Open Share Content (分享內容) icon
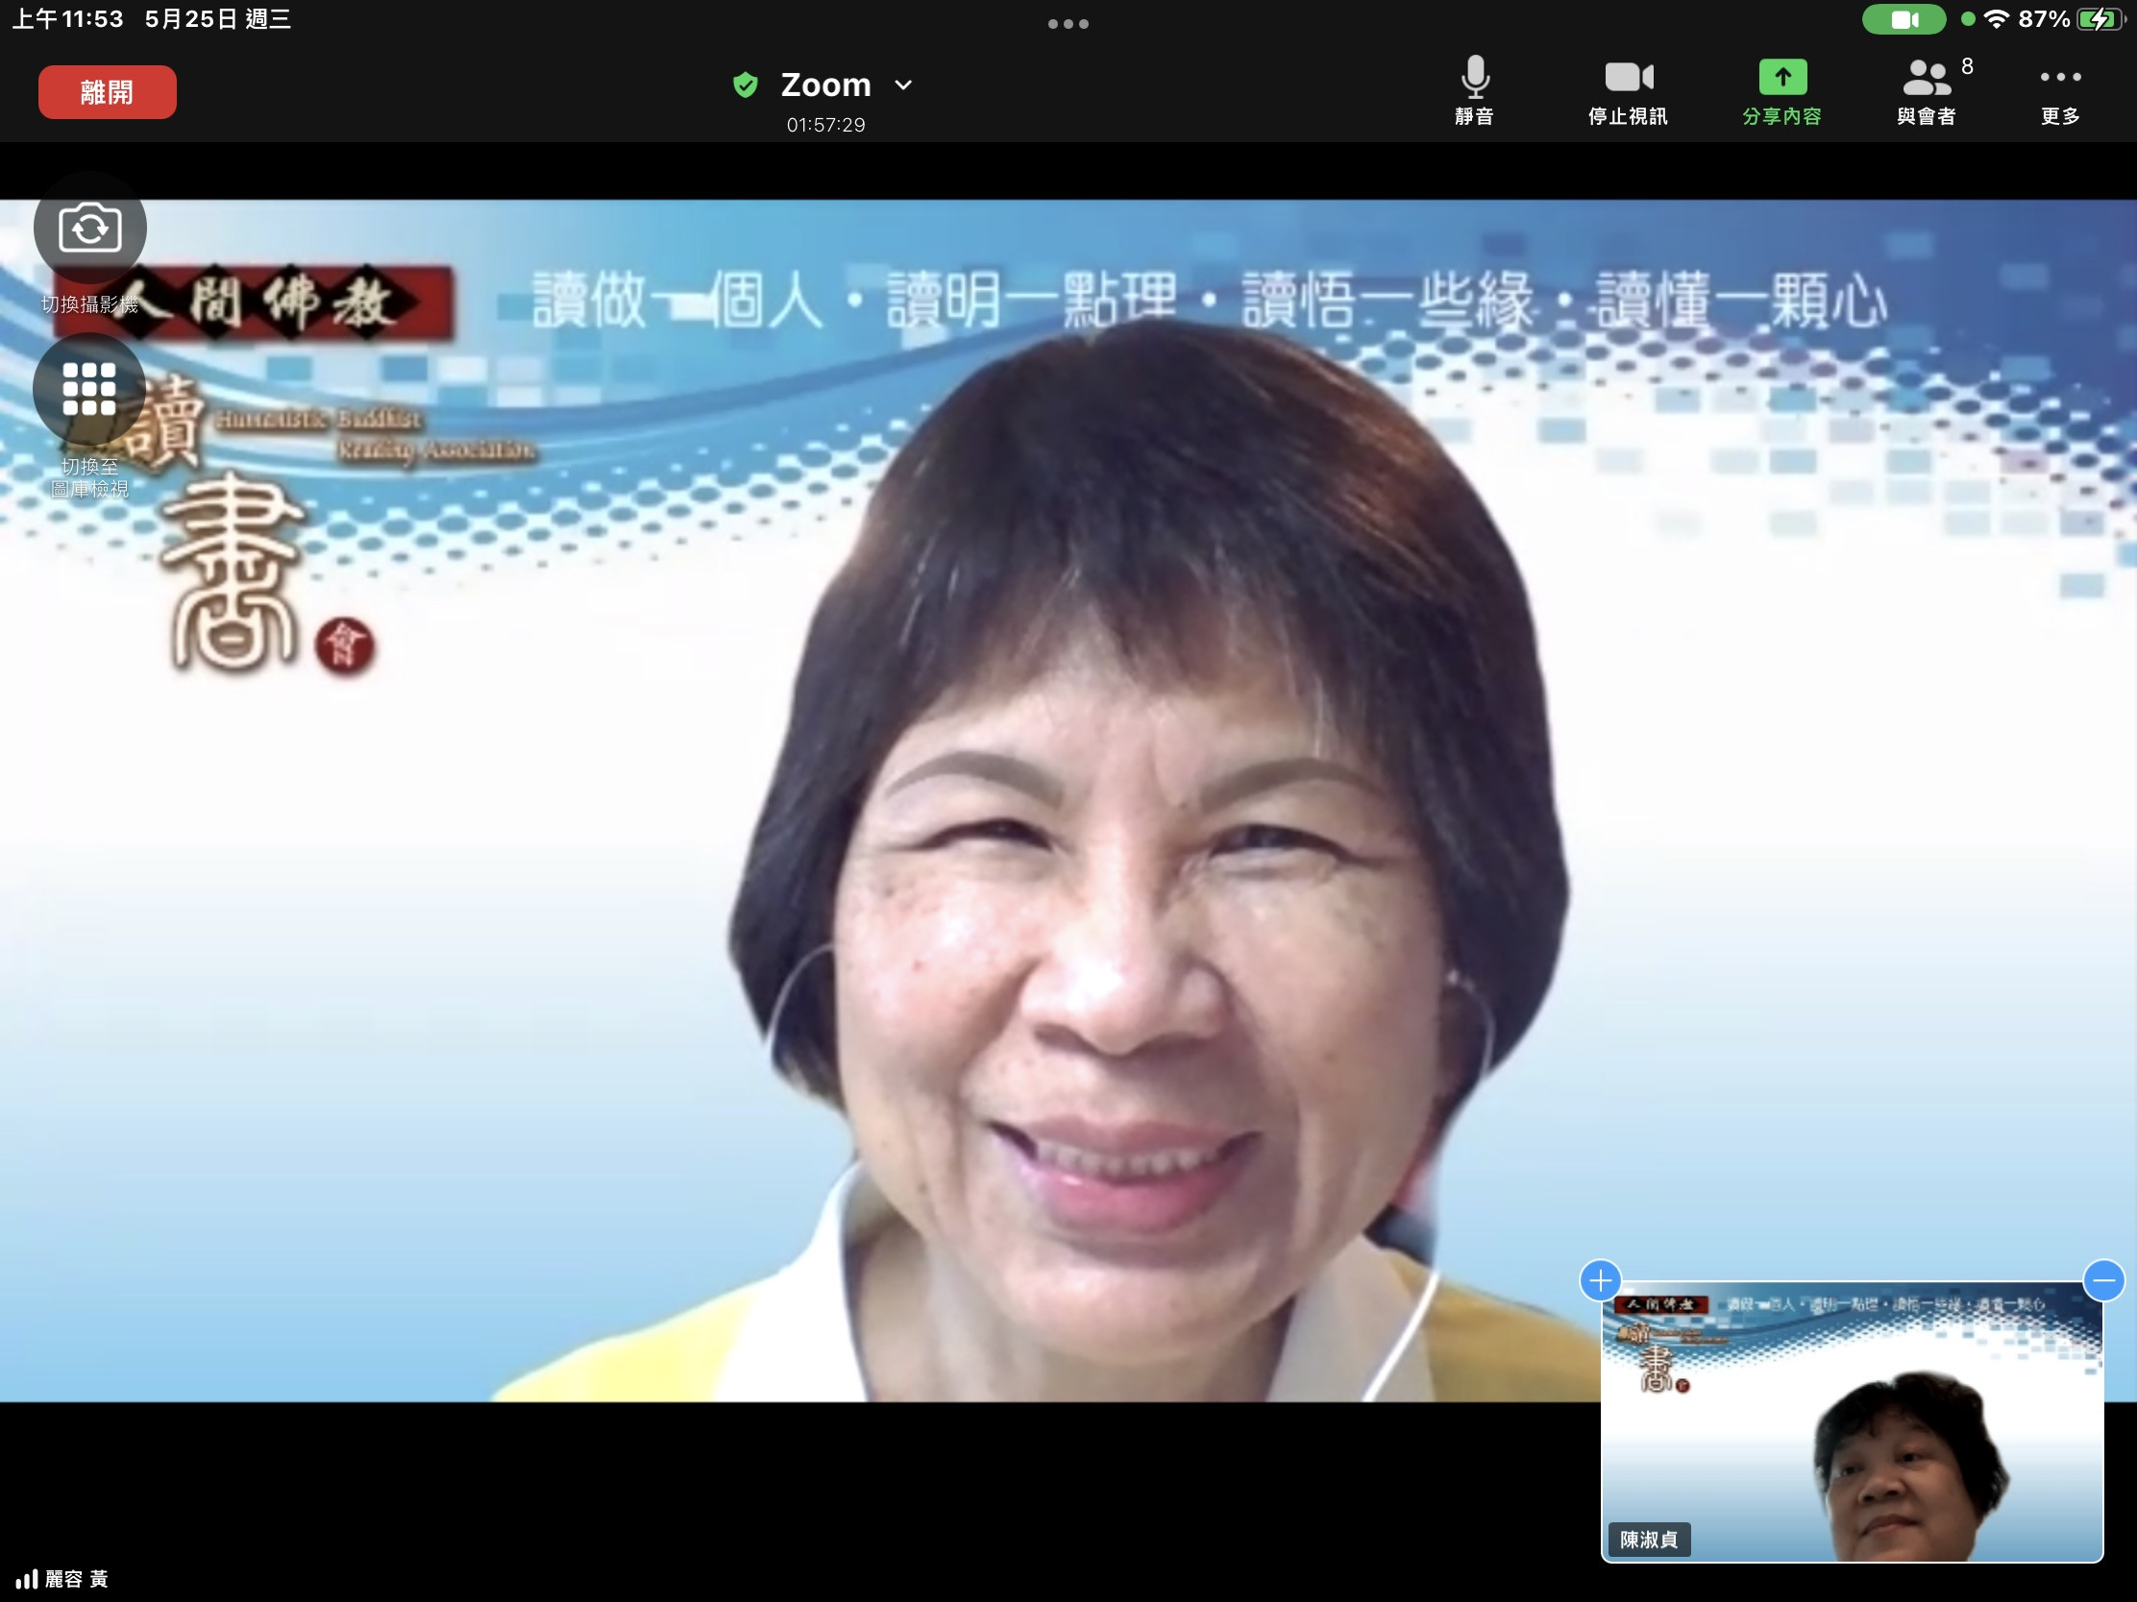Screen dimensions: 2137x1602 coord(1781,79)
